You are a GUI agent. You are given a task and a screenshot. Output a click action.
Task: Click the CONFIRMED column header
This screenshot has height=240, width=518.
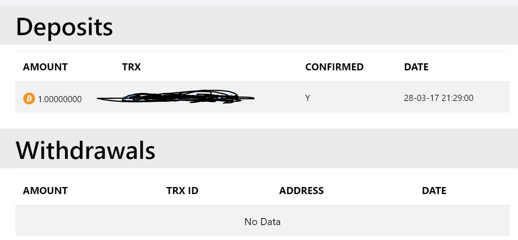tap(334, 67)
